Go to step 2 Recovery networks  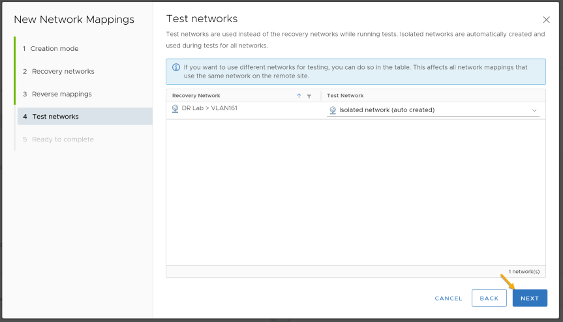tap(59, 71)
